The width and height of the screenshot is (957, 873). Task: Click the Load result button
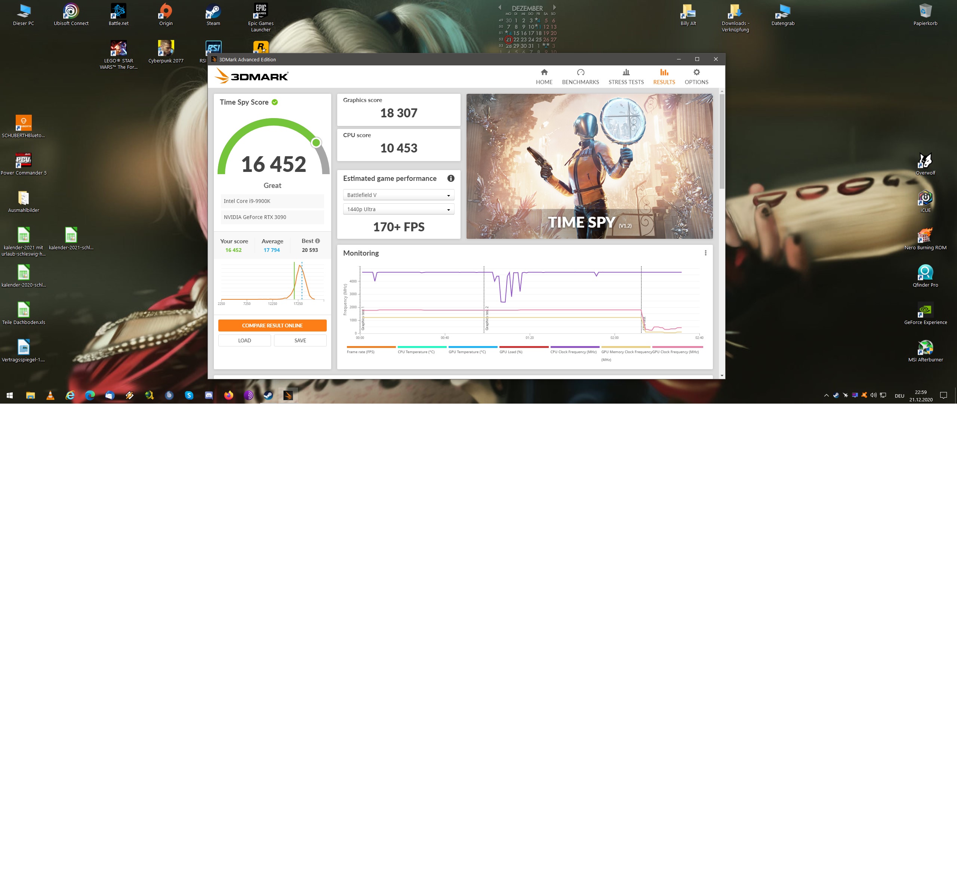tap(244, 341)
